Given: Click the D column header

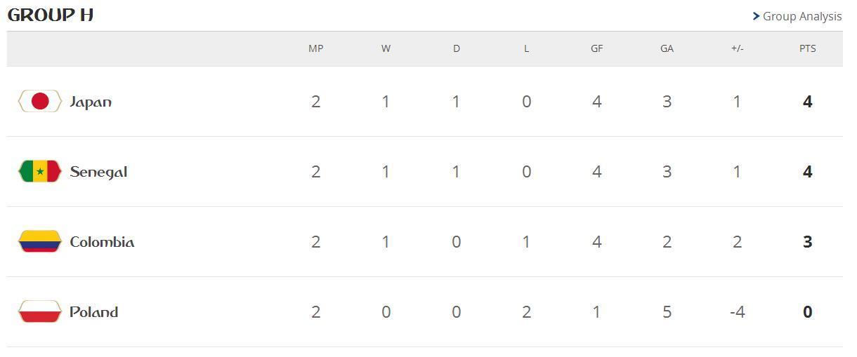Looking at the screenshot, I should (x=456, y=48).
